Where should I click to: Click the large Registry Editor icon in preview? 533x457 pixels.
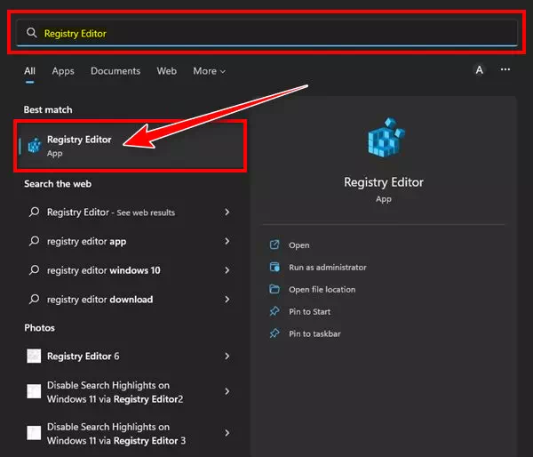pos(386,138)
